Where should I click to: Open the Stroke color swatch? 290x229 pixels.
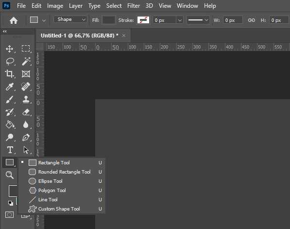pyautogui.click(x=143, y=20)
